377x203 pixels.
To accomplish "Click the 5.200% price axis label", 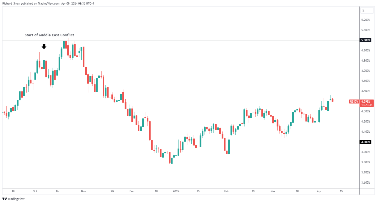I will (366, 20).
